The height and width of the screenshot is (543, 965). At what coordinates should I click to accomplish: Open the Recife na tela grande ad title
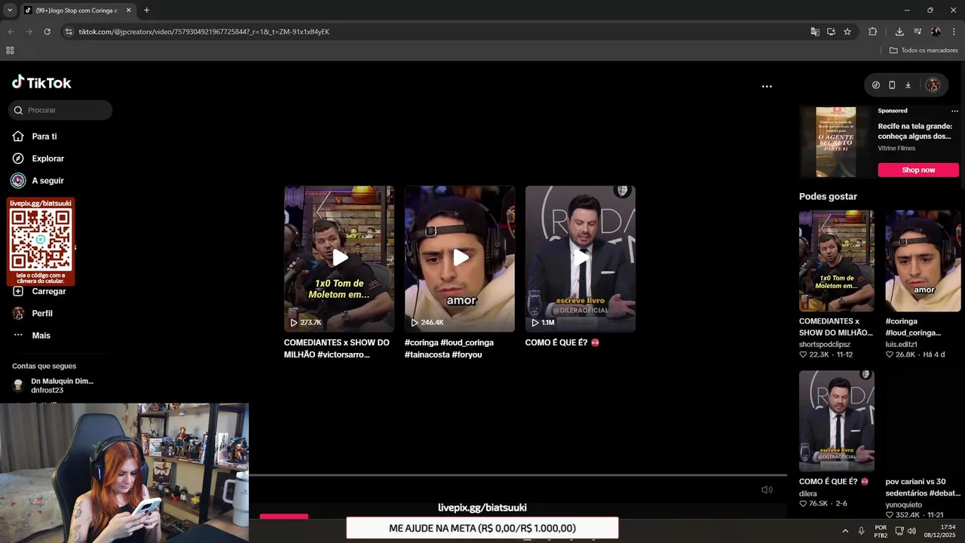915,131
